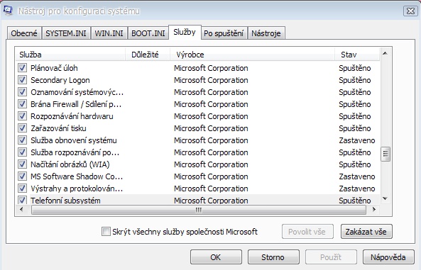Switch to the Obecné tab
This screenshot has height=270, width=421.
pyautogui.click(x=24, y=33)
